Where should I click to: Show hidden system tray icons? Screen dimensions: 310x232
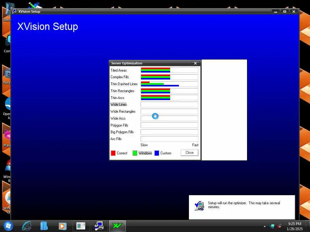click(x=265, y=226)
